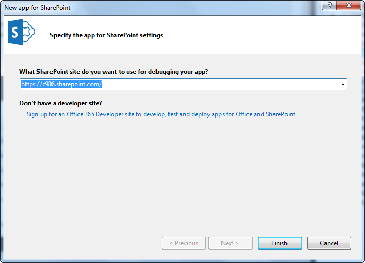Cancel the app setup wizard

[x=329, y=243]
